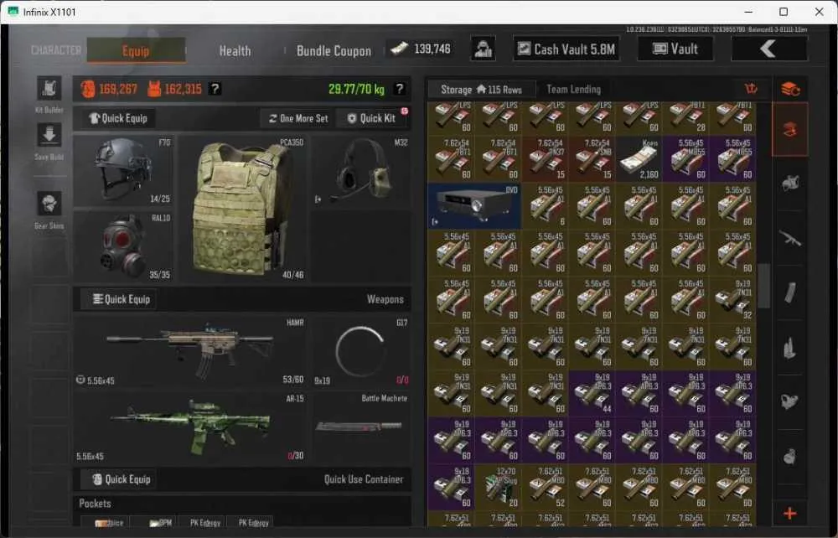Select the 12x70 AP Slug ammo stack

click(498, 487)
